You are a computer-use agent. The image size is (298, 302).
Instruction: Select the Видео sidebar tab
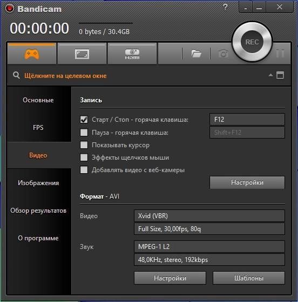coord(38,155)
